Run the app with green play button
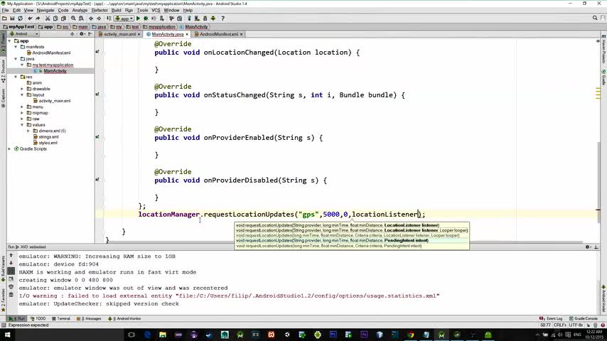Image resolution: width=607 pixels, height=341 pixels. click(138, 18)
